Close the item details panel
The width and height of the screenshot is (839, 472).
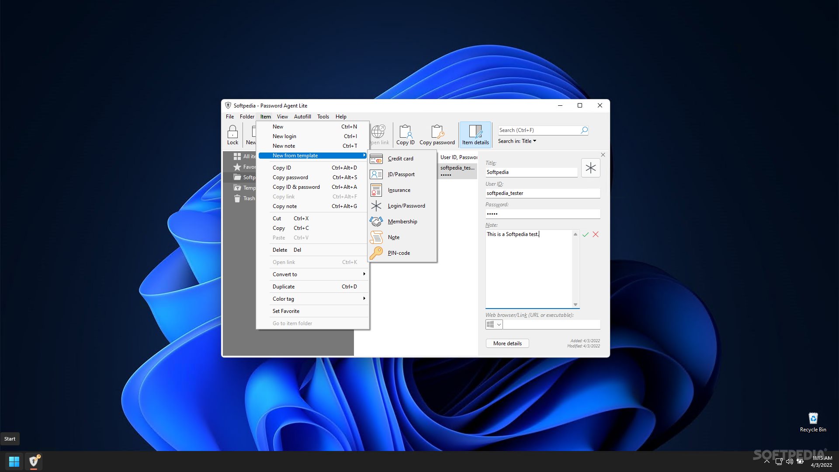click(603, 155)
